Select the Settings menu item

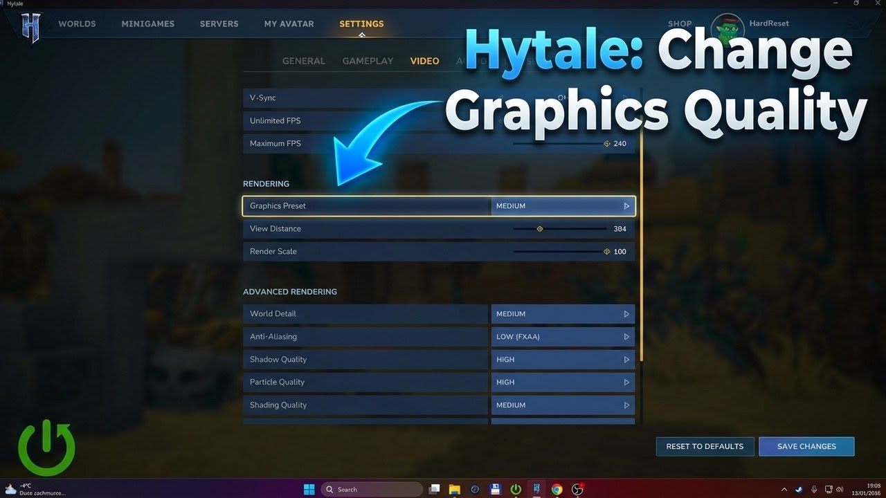click(361, 24)
